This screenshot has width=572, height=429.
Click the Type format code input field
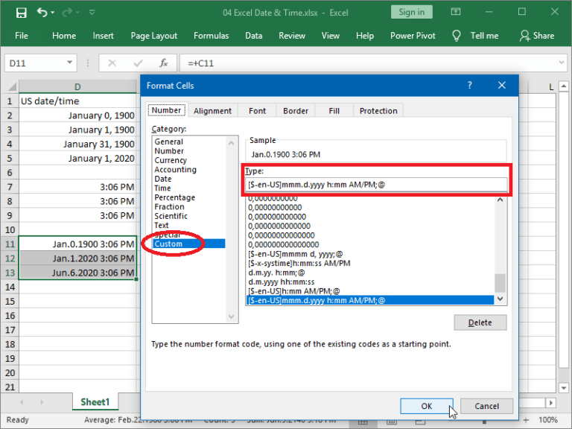[x=377, y=185]
